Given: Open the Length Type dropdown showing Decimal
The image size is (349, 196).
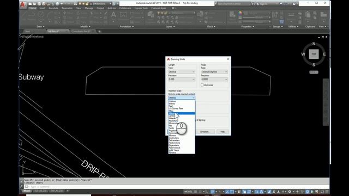Looking at the screenshot, I should [x=182, y=72].
